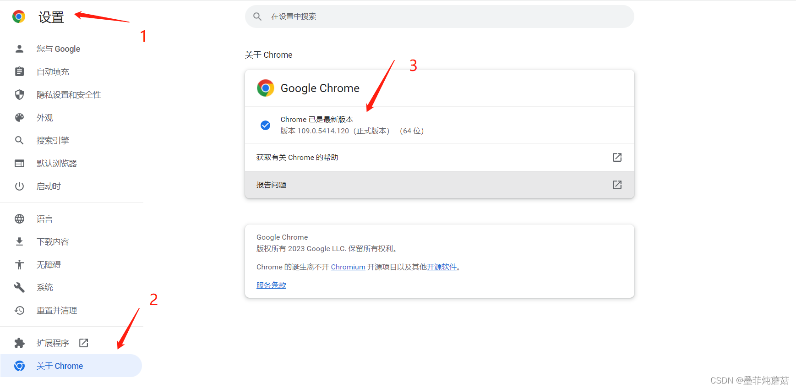This screenshot has width=796, height=389.
Task: Click the history clock icon for 重置并清理
Action: point(19,310)
